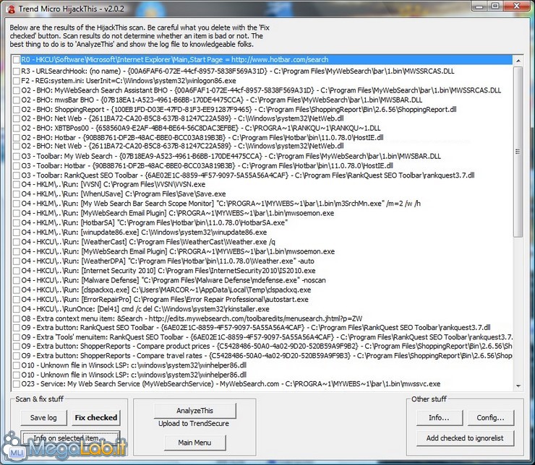Open the Info... dialog
The width and height of the screenshot is (535, 465).
coord(439,417)
